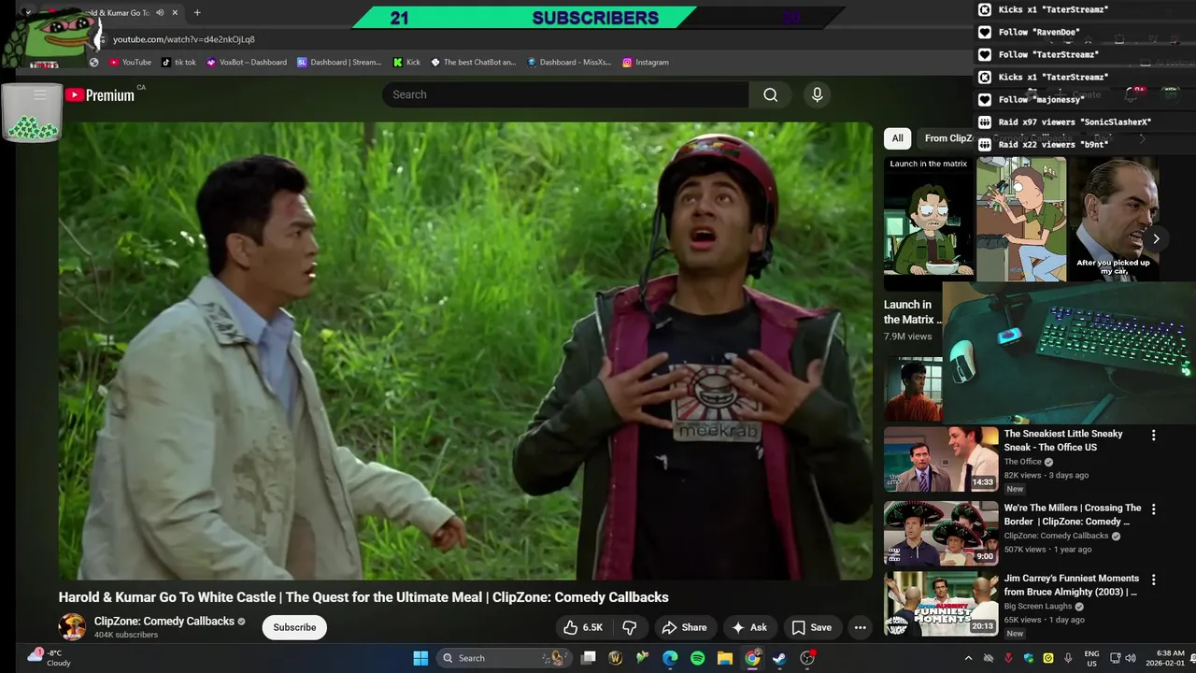Screen dimensions: 1196x673
Task: Click the Ask button
Action: 749,627
